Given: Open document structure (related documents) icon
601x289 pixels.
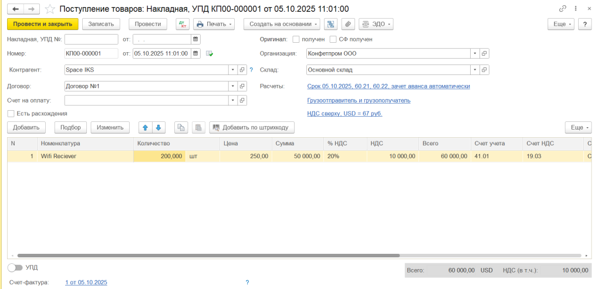Looking at the screenshot, I should pos(330,24).
